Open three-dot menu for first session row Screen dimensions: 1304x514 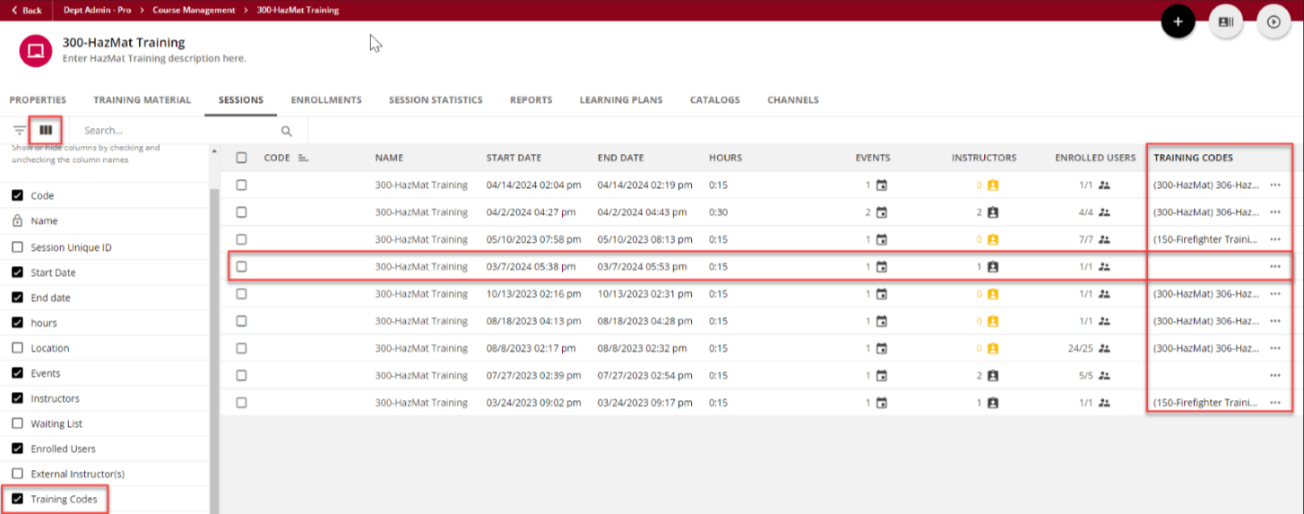[1274, 185]
